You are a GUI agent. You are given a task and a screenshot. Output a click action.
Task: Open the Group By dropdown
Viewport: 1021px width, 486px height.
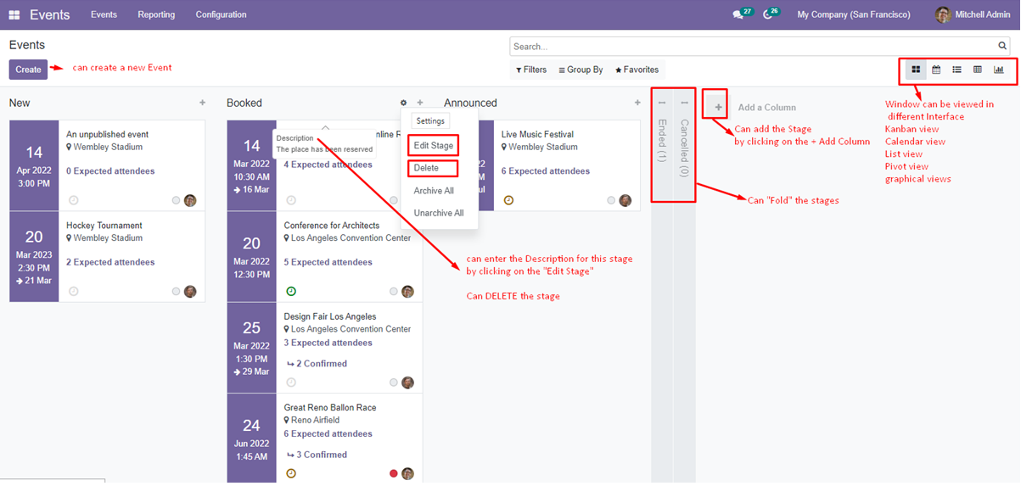click(581, 70)
